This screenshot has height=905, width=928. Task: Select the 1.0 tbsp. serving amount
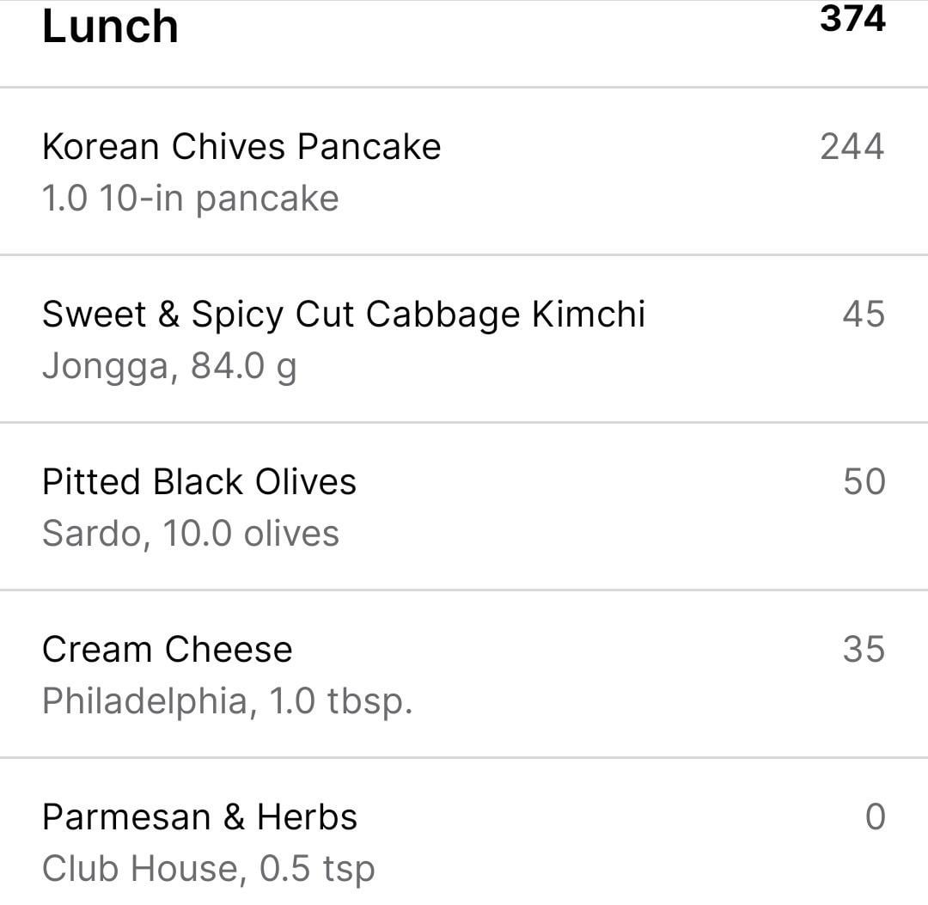click(x=341, y=701)
